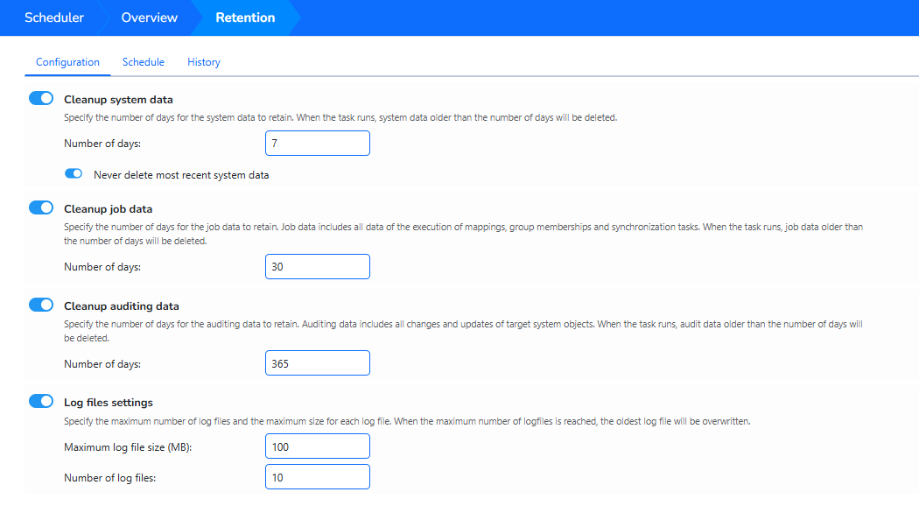Focus the Number of log files field

point(318,476)
